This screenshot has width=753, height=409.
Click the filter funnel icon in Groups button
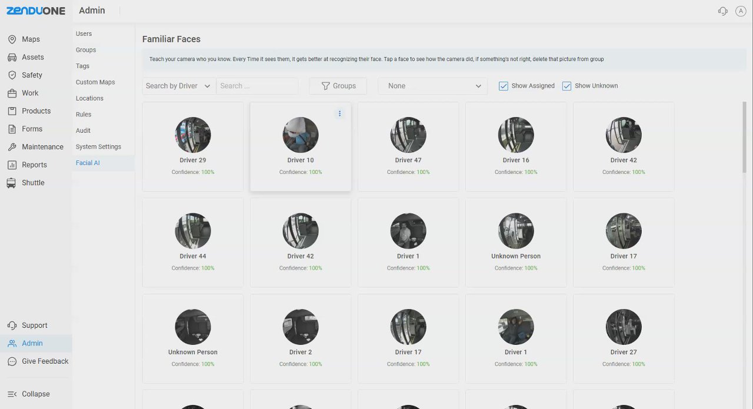(x=325, y=86)
